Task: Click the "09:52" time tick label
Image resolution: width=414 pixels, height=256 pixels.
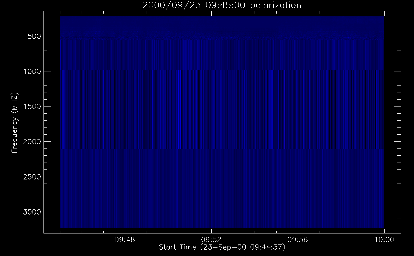Action: [211, 240]
